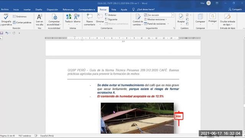The height and width of the screenshot is (138, 245).
Task: Click Ocultar entrada de lápiz
Action: coord(227,20)
